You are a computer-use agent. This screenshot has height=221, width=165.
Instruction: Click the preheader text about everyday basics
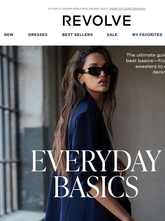78,9
